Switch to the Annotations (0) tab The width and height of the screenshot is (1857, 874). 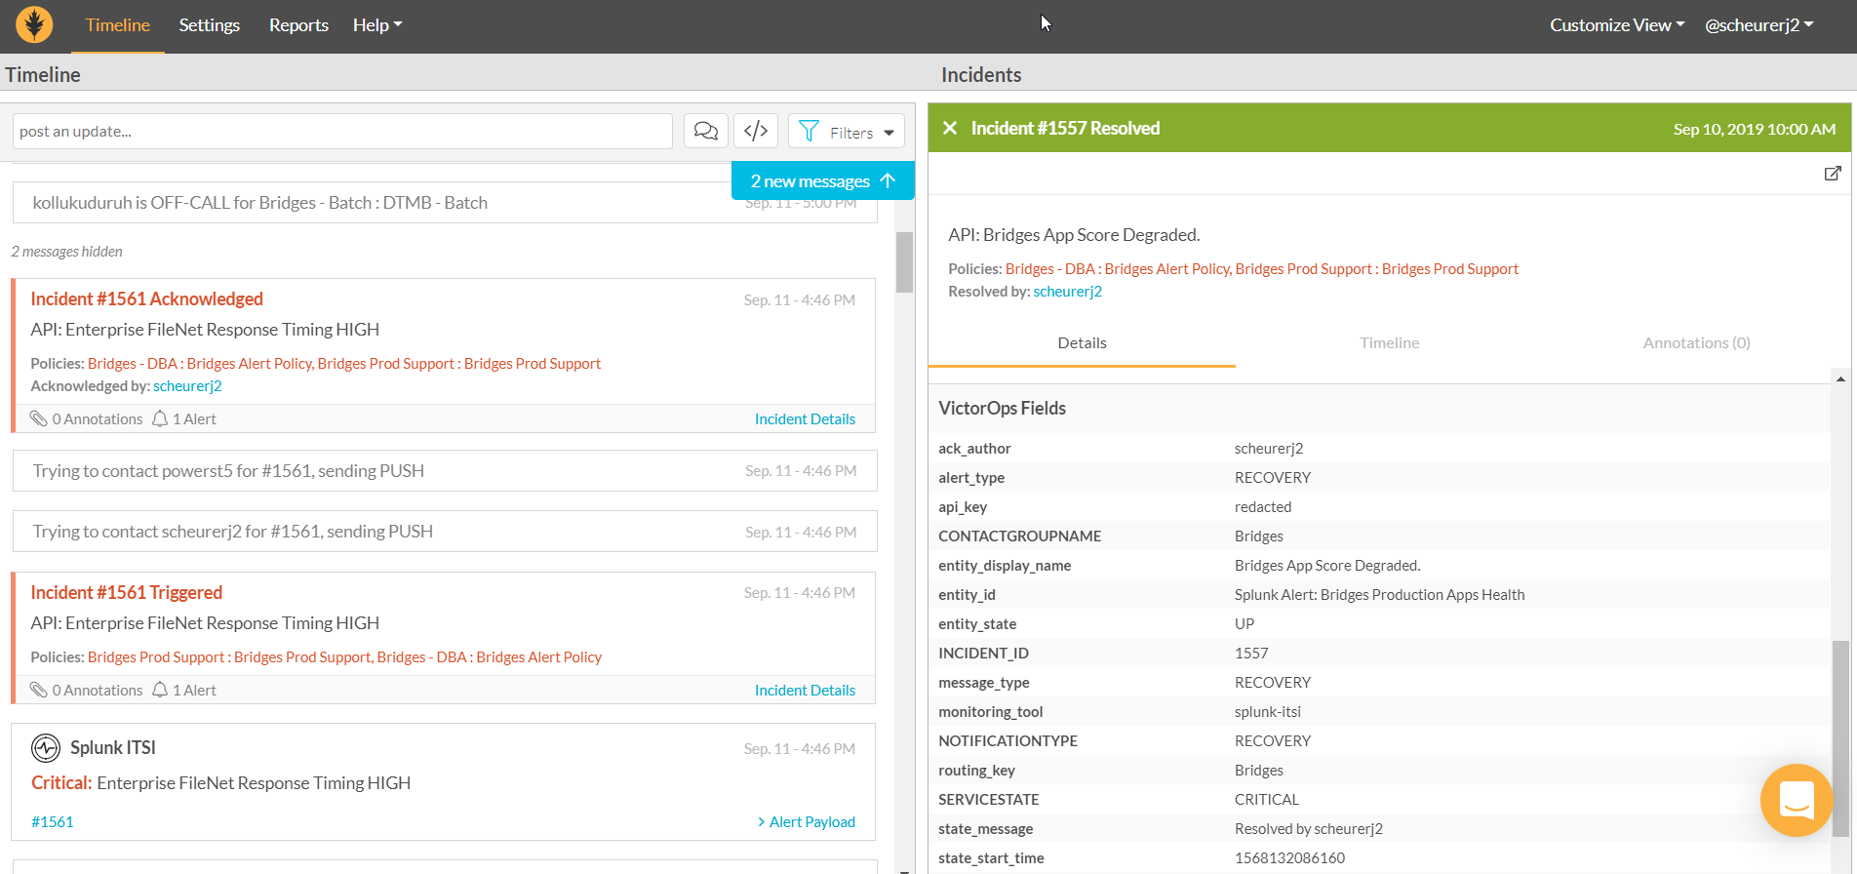click(1696, 343)
